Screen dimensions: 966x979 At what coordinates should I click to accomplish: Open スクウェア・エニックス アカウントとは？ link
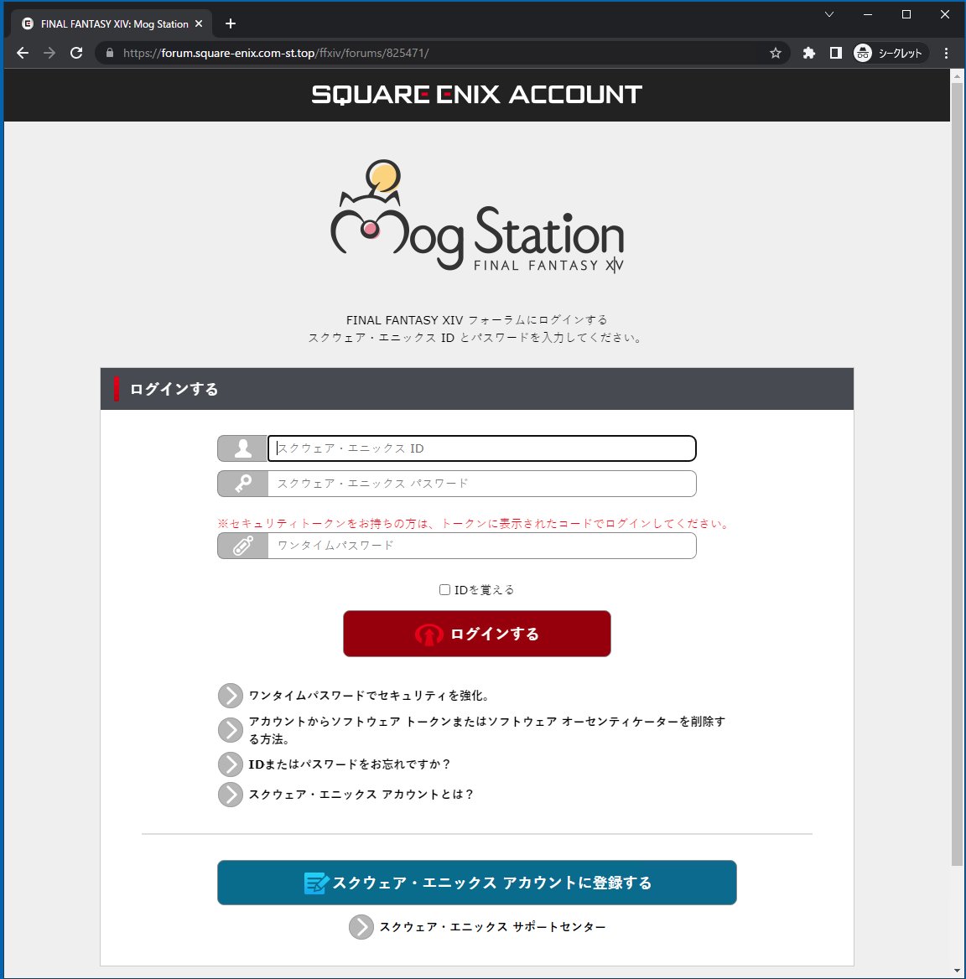coord(361,795)
